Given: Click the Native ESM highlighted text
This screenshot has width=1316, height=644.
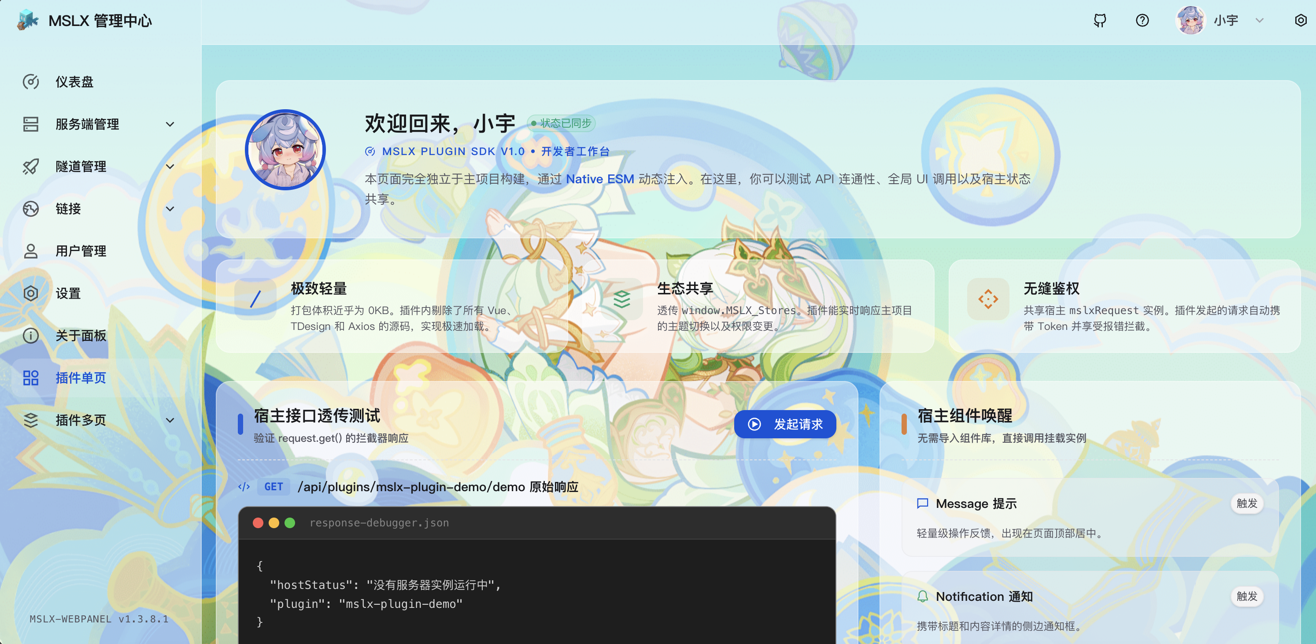Looking at the screenshot, I should pos(600,179).
